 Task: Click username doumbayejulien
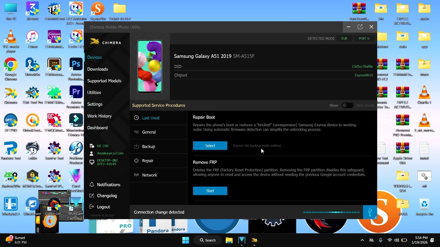pyautogui.click(x=110, y=153)
